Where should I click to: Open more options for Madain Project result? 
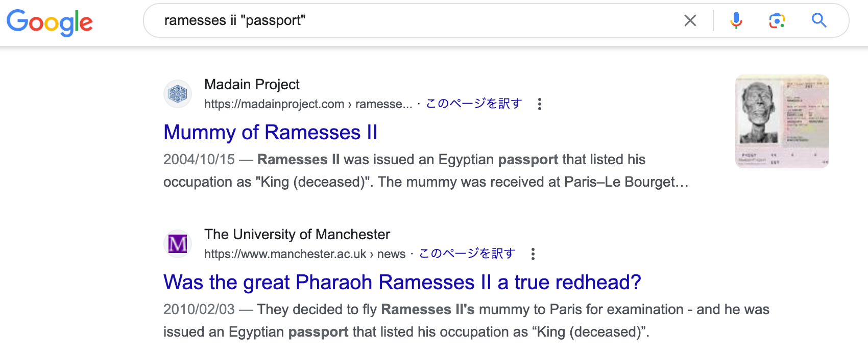pos(540,104)
